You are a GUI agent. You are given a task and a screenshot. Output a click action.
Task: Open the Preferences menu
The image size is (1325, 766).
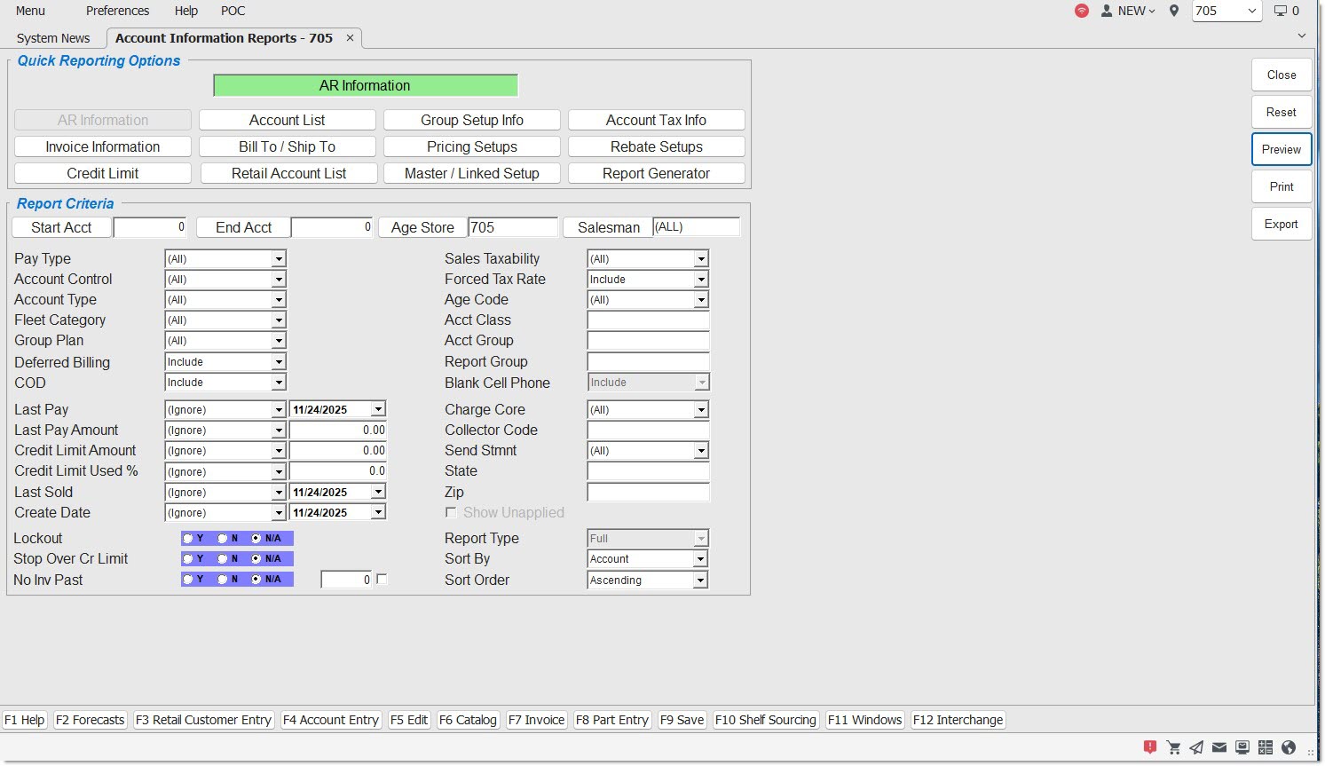tap(117, 11)
